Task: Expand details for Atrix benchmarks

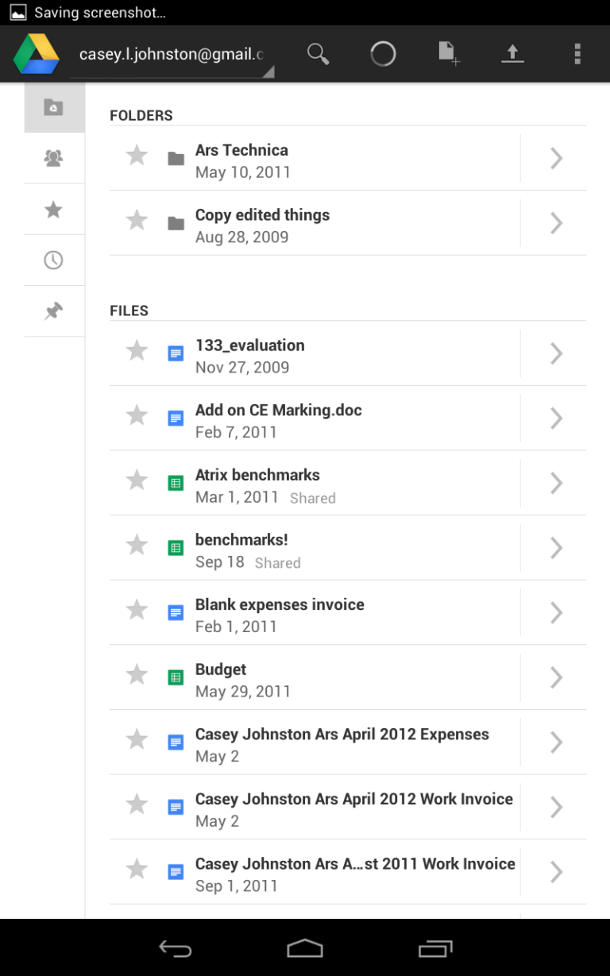Action: point(556,482)
